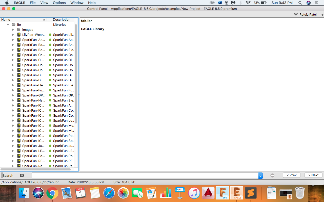This screenshot has width=324, height=202.
Task: Toggle the green in-use dot for SparkFun-Cl
Action: point(50,60)
